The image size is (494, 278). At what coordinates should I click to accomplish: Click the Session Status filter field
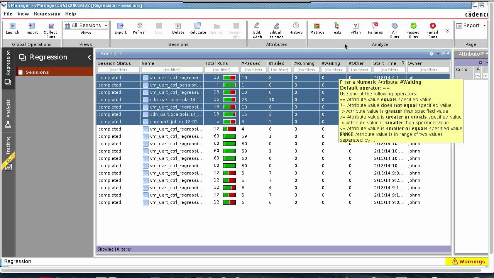(118, 70)
